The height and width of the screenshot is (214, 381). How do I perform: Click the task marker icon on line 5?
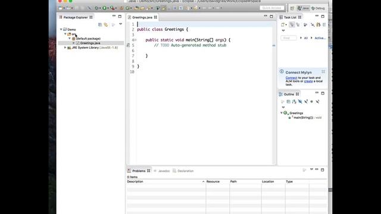(129, 45)
